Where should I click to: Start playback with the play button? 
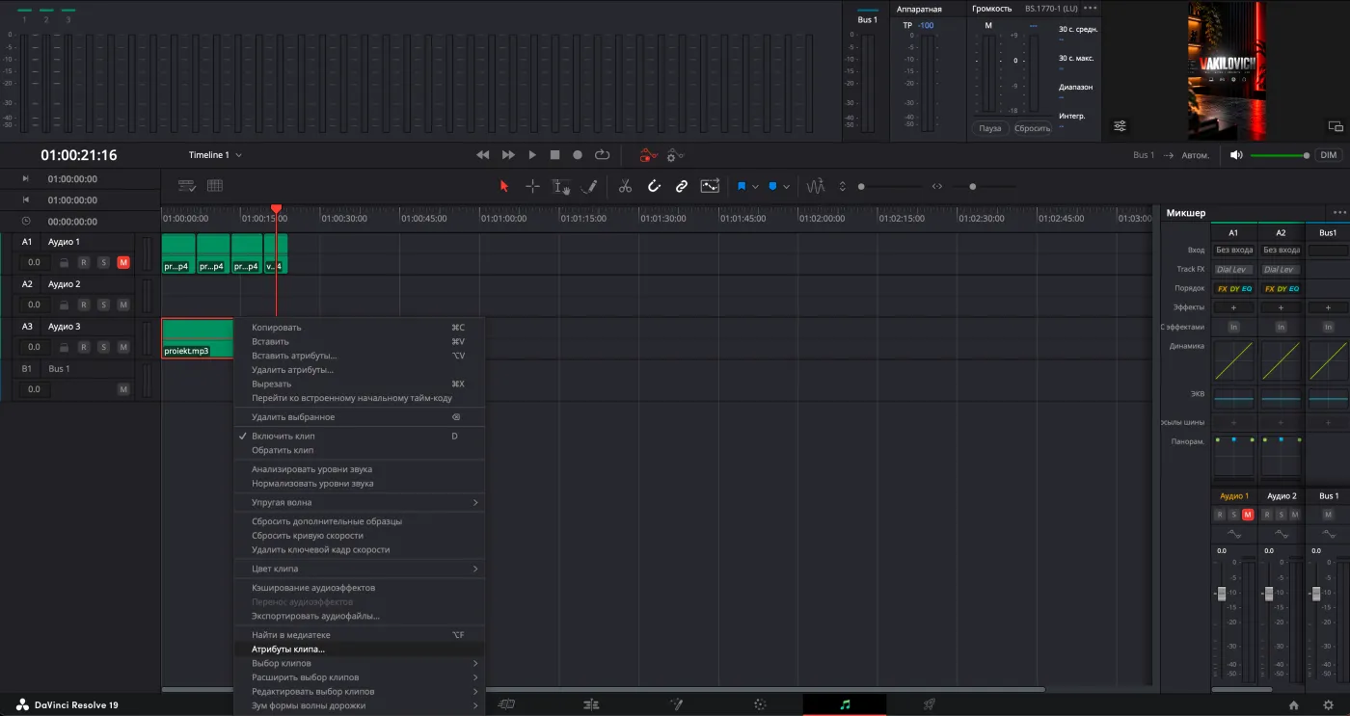[532, 155]
